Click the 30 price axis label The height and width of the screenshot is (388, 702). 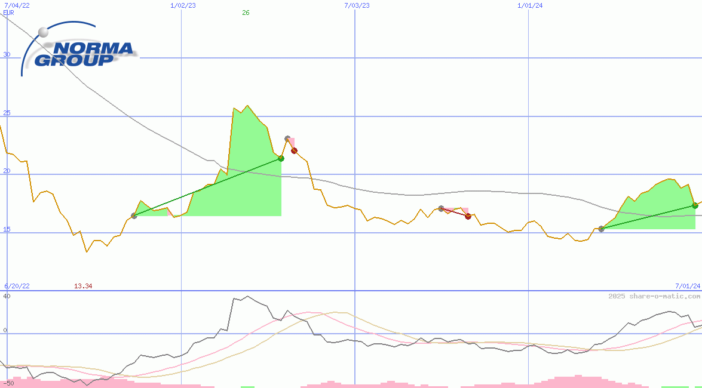point(7,54)
